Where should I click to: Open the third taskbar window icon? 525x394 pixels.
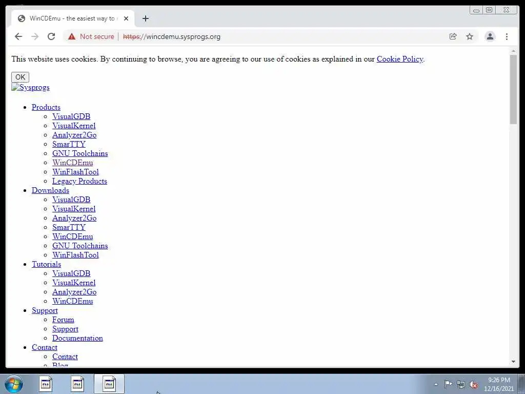(109, 384)
